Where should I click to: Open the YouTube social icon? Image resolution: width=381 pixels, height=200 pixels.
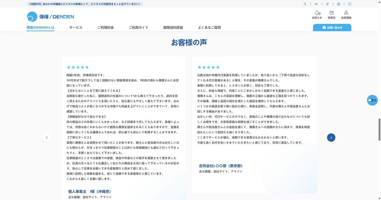pos(339,4)
